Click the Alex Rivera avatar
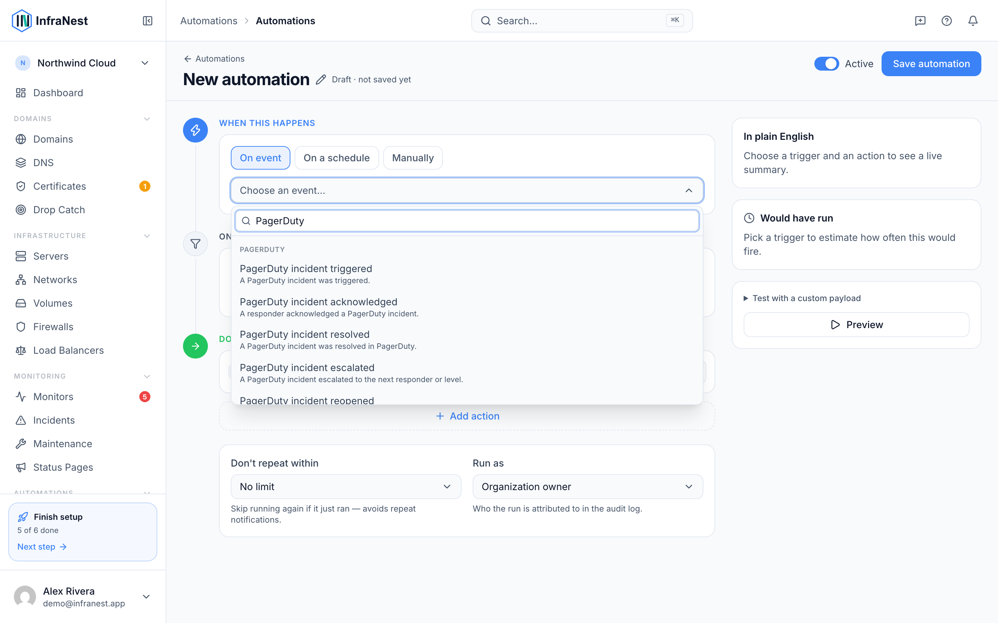Screen dimensions: 998x623 coord(25,597)
